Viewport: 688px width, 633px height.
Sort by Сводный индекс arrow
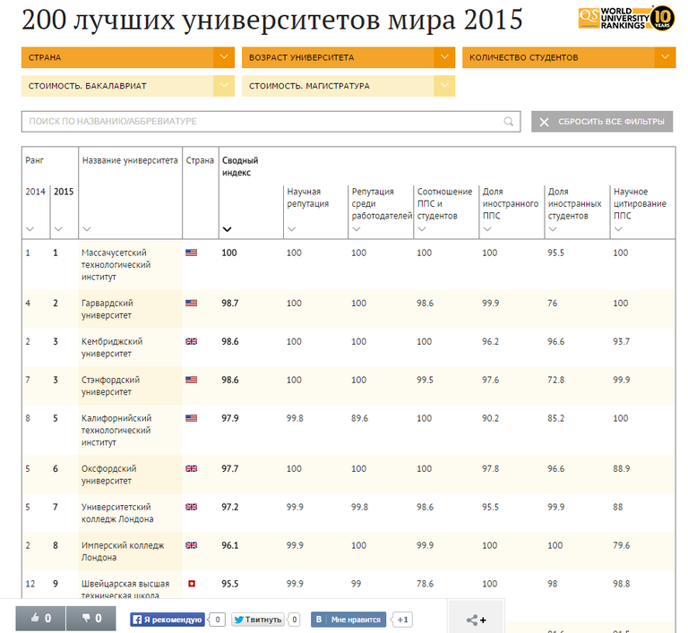tap(227, 229)
